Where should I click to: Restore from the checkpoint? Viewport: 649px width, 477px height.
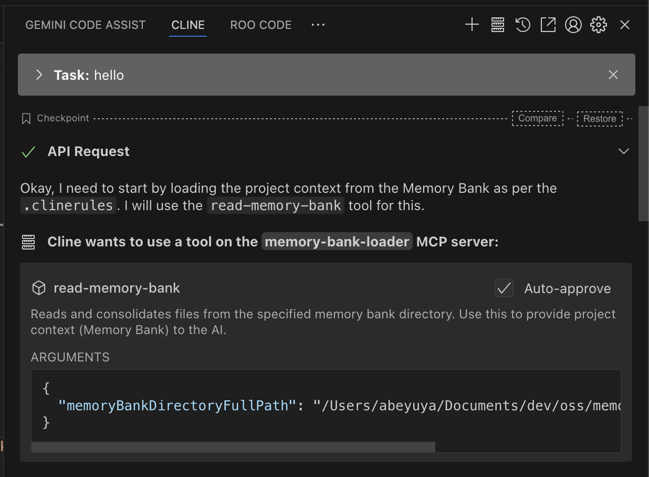pyautogui.click(x=599, y=118)
